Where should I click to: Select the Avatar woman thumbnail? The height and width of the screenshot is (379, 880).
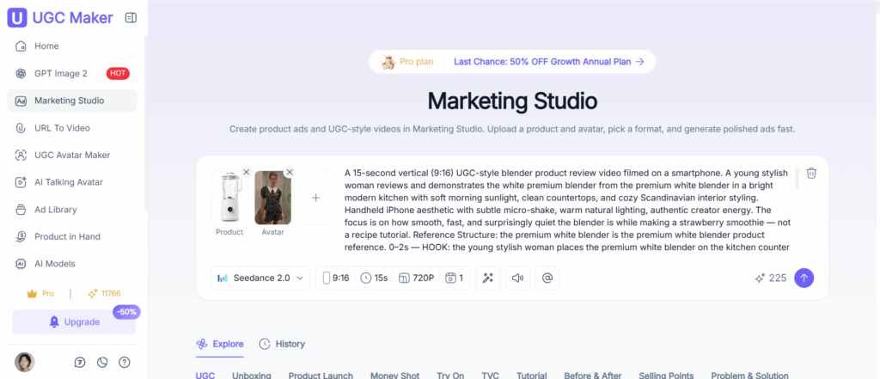(272, 198)
